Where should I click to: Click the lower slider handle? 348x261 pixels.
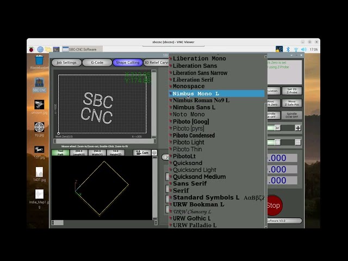point(277,142)
